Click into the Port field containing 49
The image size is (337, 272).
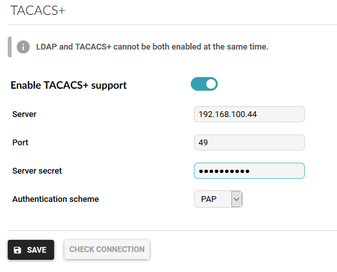click(x=249, y=143)
